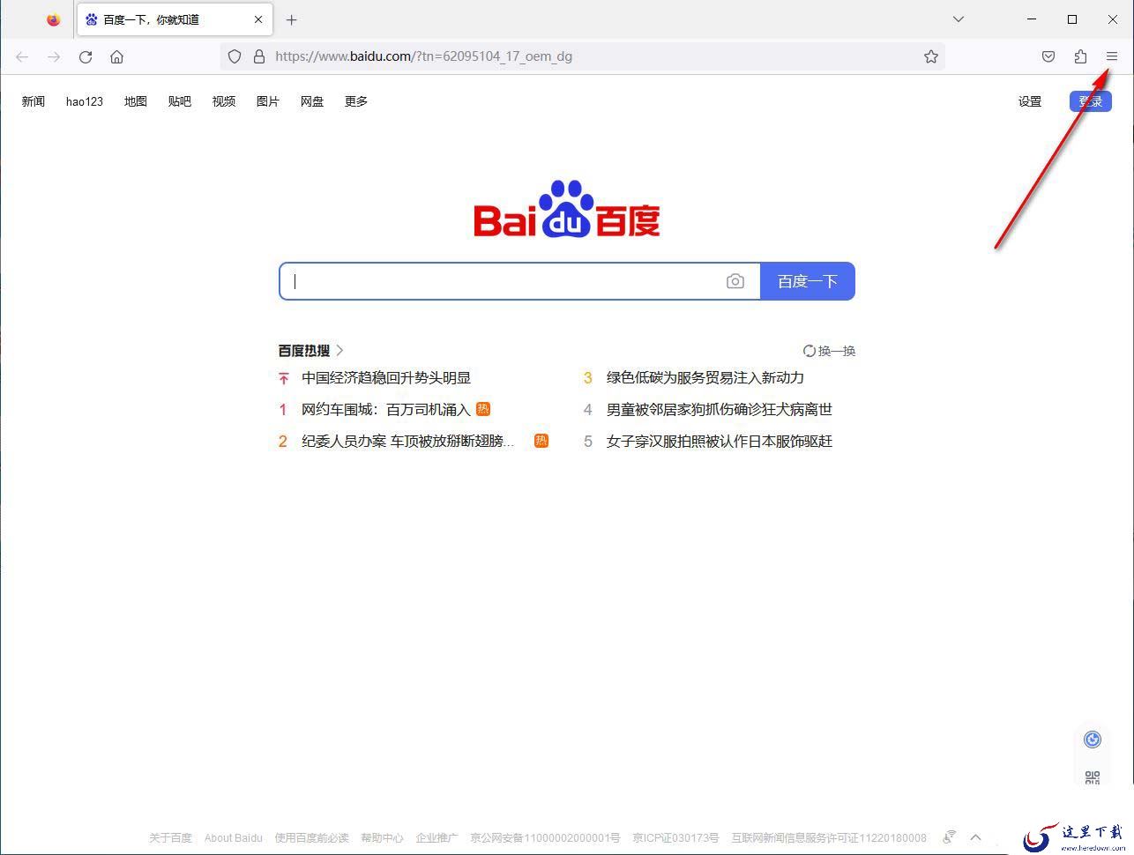Screen dimensions: 1134x855
Task: Open the 图片 images page
Action: pos(268,101)
